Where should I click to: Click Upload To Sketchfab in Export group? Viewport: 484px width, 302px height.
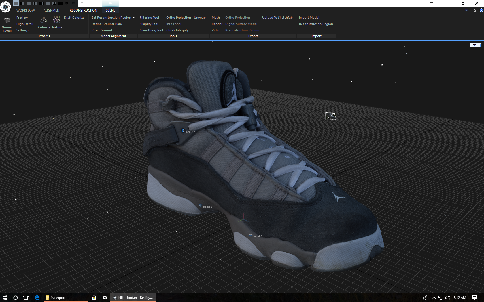[x=277, y=18]
